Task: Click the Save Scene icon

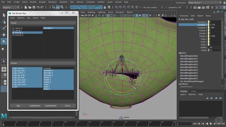Action: pyautogui.click(x=34, y=7)
